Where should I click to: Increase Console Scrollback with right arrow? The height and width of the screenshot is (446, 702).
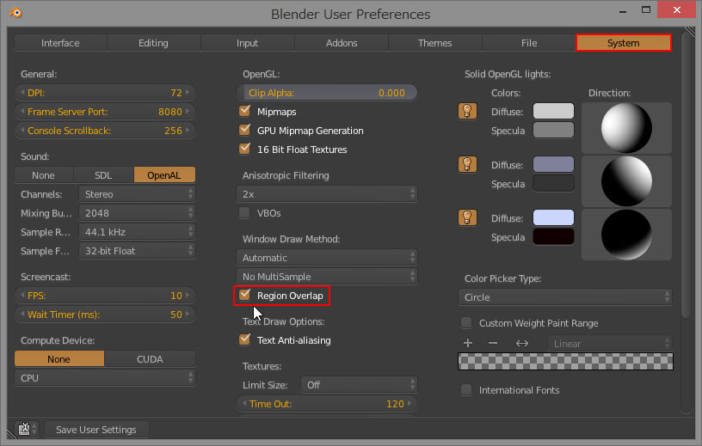coord(188,130)
